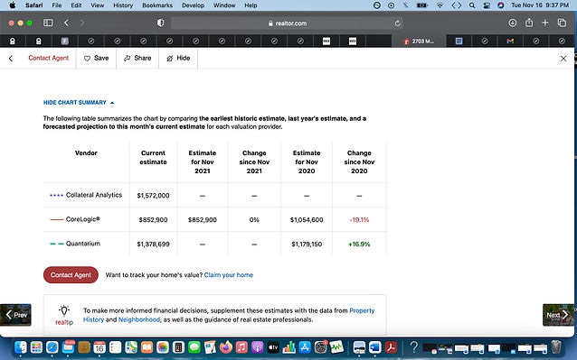Hide this listing
577x360 pixels.
(178, 58)
